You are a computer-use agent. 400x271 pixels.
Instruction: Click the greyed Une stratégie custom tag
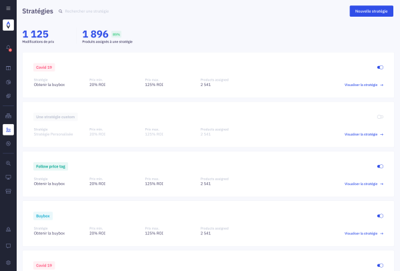(55, 117)
